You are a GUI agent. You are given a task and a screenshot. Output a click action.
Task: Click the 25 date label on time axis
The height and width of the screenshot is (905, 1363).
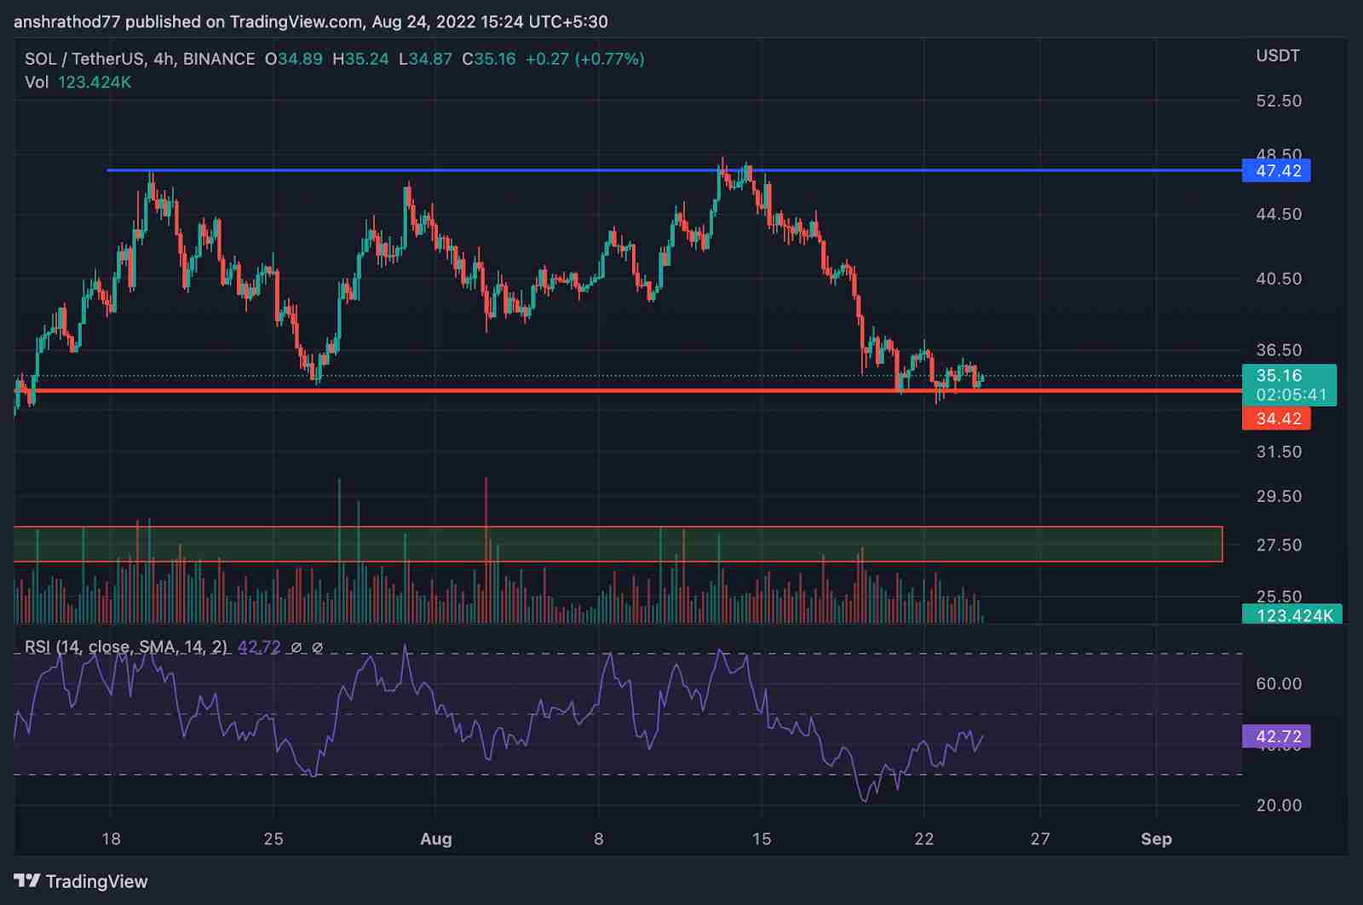273,839
